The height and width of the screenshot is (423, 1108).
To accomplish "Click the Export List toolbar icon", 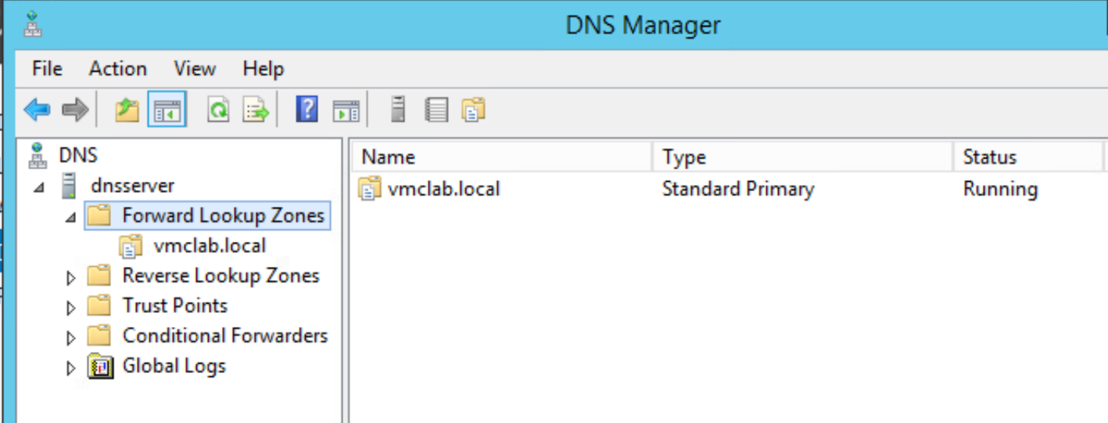I will (256, 110).
